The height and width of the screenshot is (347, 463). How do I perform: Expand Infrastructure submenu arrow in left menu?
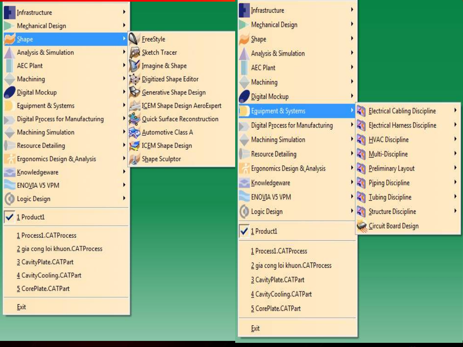coord(124,12)
